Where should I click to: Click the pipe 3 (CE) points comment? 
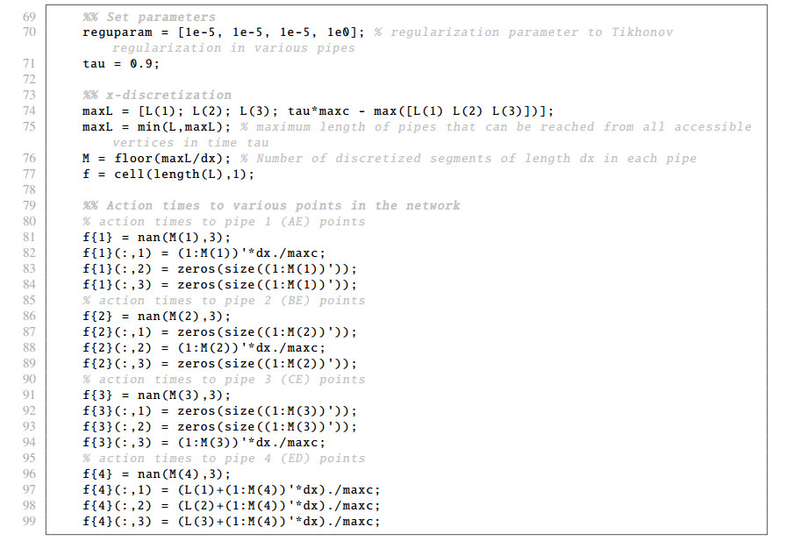click(x=224, y=379)
